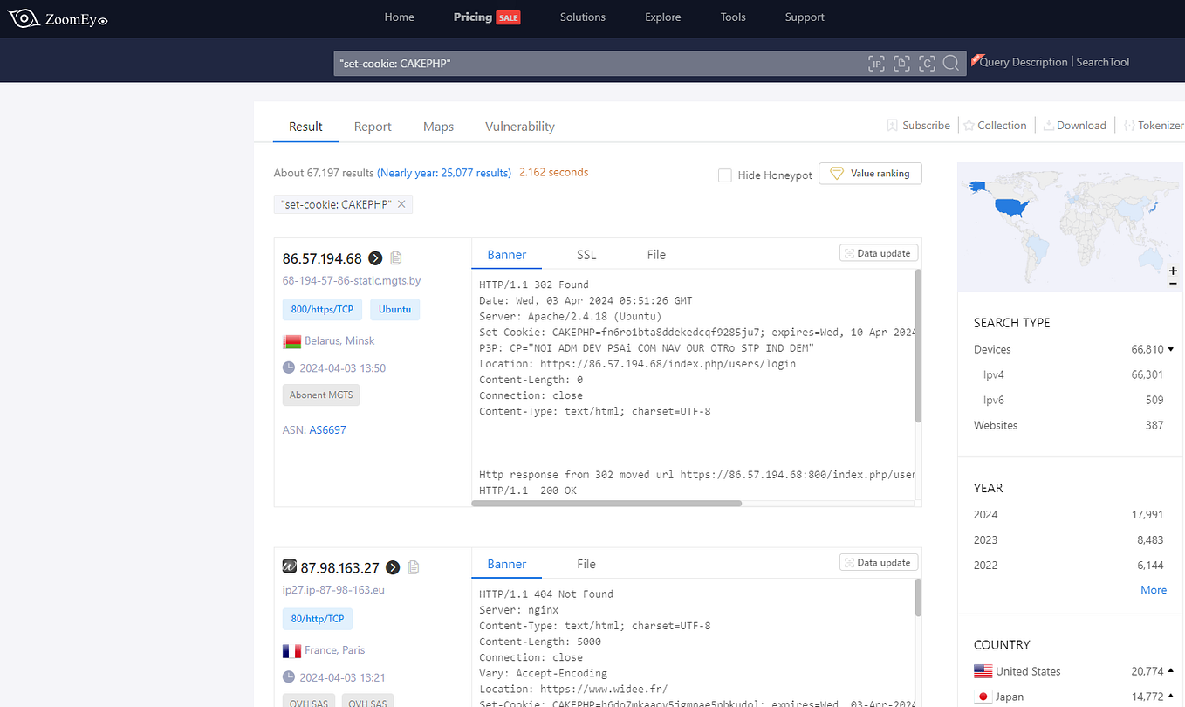The height and width of the screenshot is (707, 1185).
Task: Expand More years under the YEAR section
Action: coord(1154,589)
